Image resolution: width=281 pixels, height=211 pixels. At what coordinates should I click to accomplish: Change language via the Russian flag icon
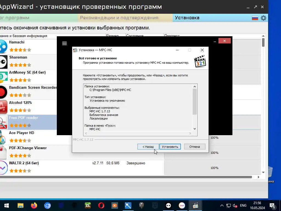[x=255, y=18]
